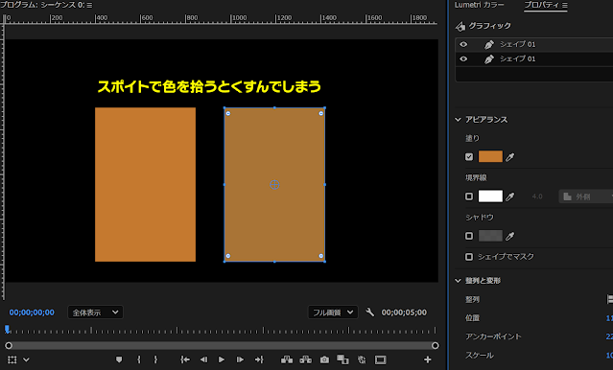613x370 pixels.
Task: Enable the シェイプでマスク checkbox
Action: (469, 257)
